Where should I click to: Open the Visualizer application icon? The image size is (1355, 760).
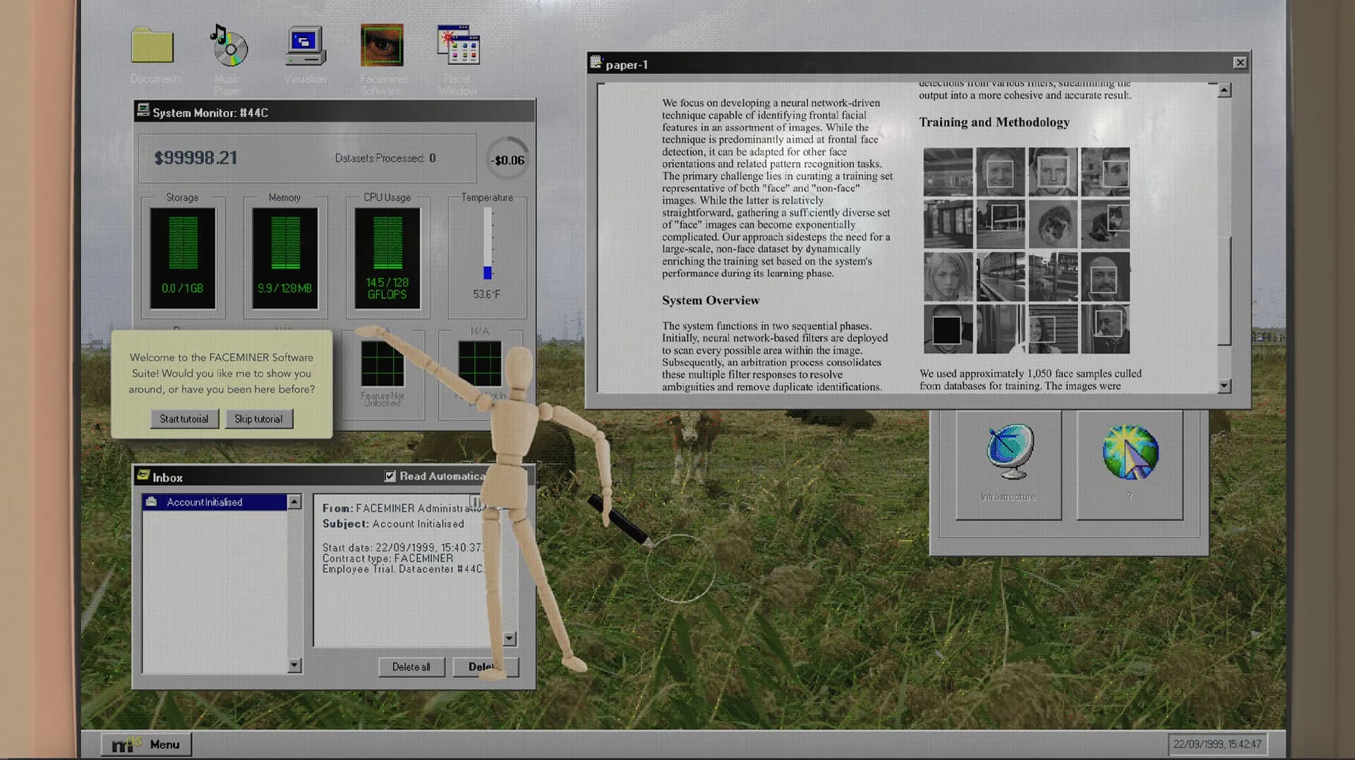304,44
